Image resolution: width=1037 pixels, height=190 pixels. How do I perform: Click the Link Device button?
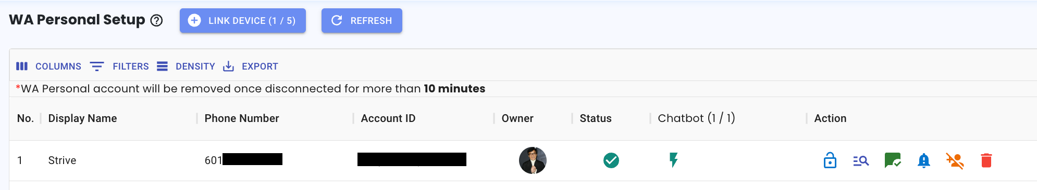(243, 21)
